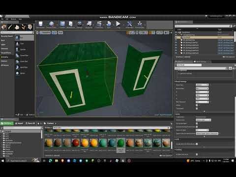Open the Settings toolbar icon
This screenshot has width=236, height=177.
(80, 25)
